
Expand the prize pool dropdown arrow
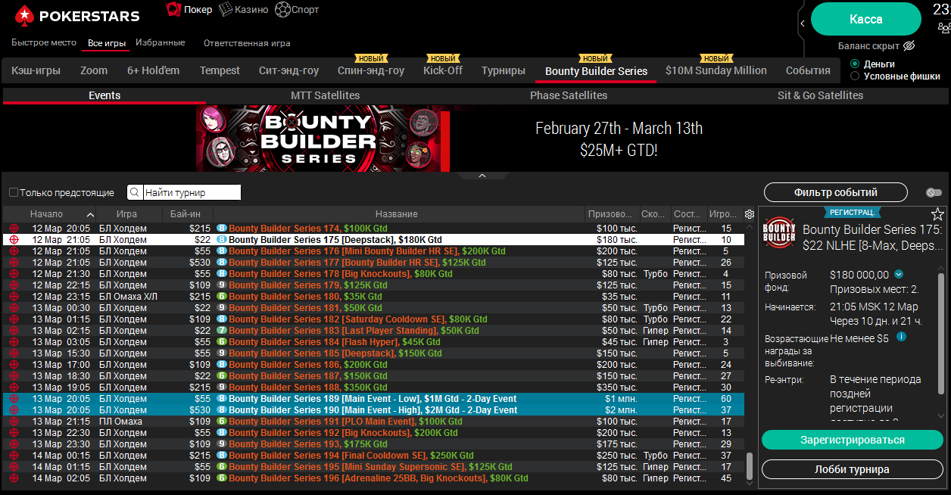coord(899,274)
